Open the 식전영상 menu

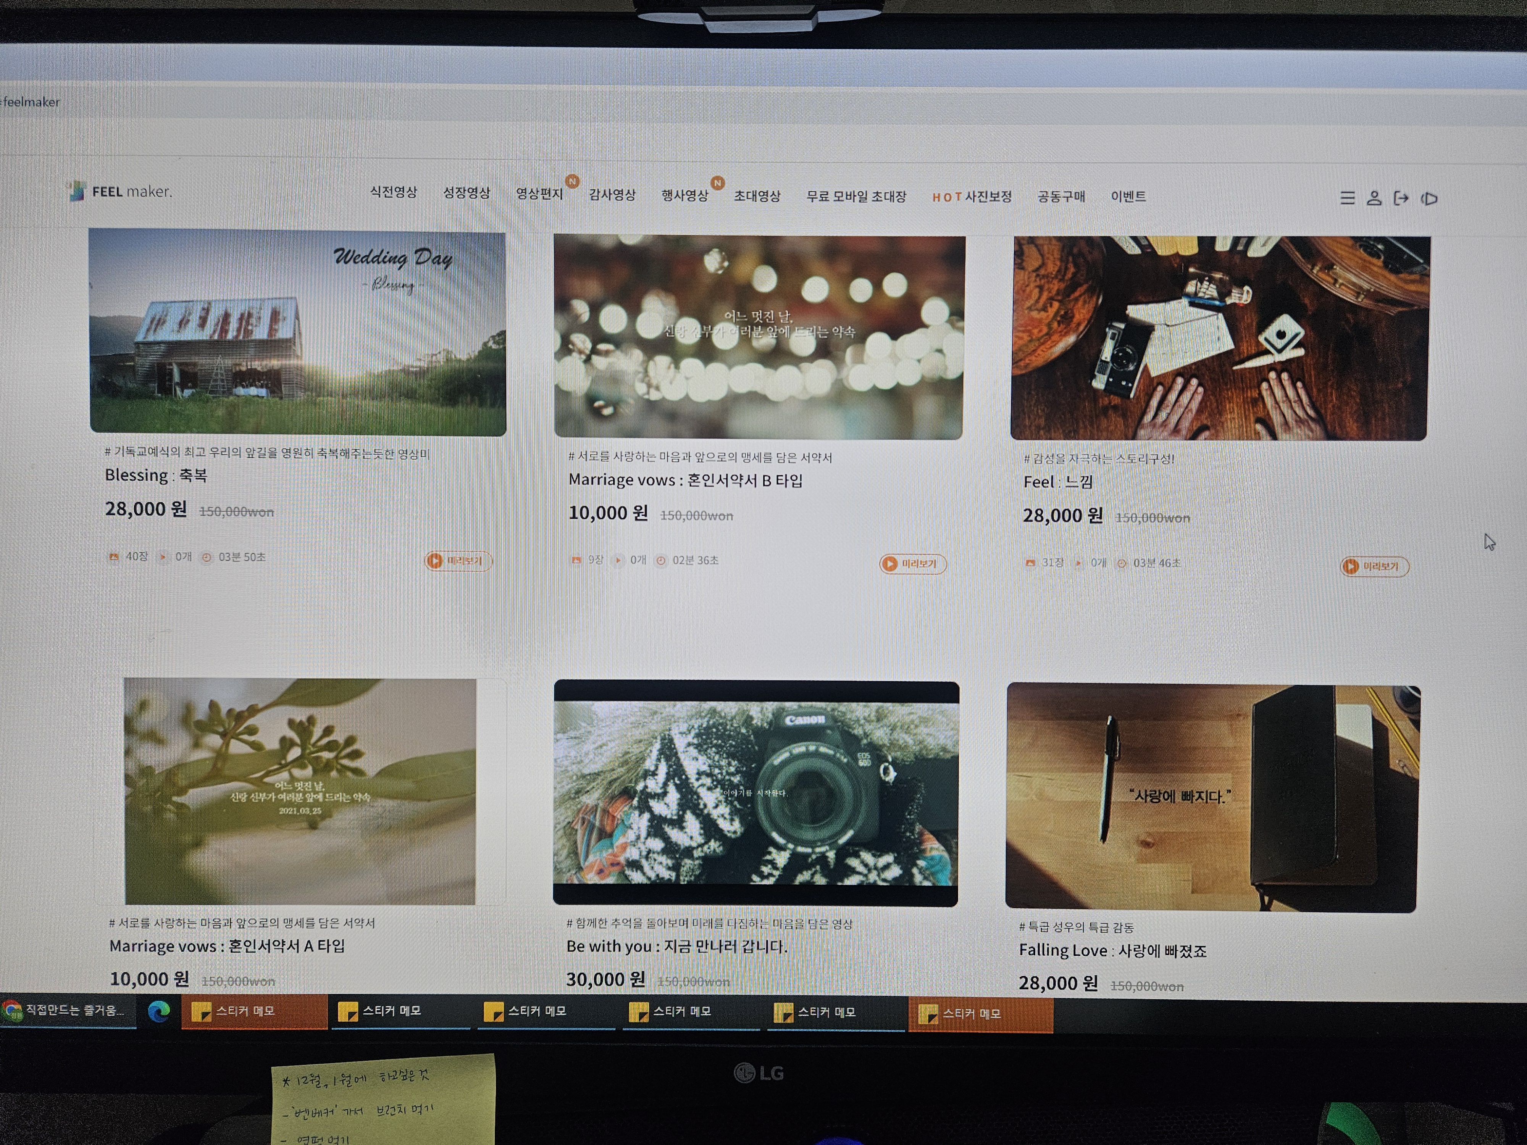[x=394, y=192]
